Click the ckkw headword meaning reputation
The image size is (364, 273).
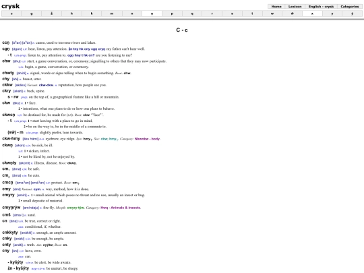pos(7,85)
